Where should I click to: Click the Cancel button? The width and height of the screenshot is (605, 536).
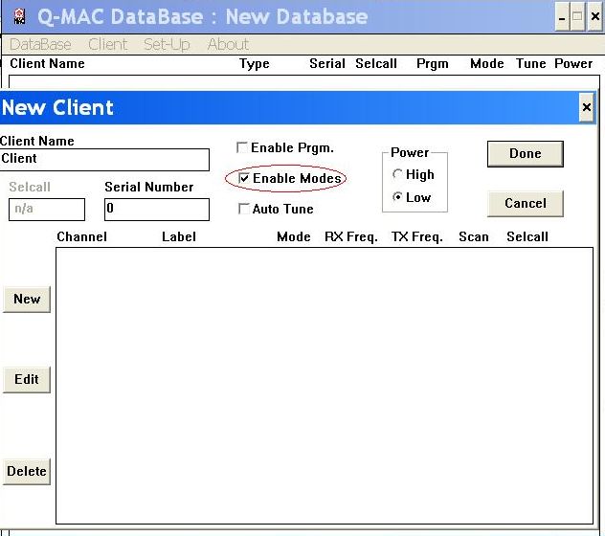pyautogui.click(x=526, y=203)
